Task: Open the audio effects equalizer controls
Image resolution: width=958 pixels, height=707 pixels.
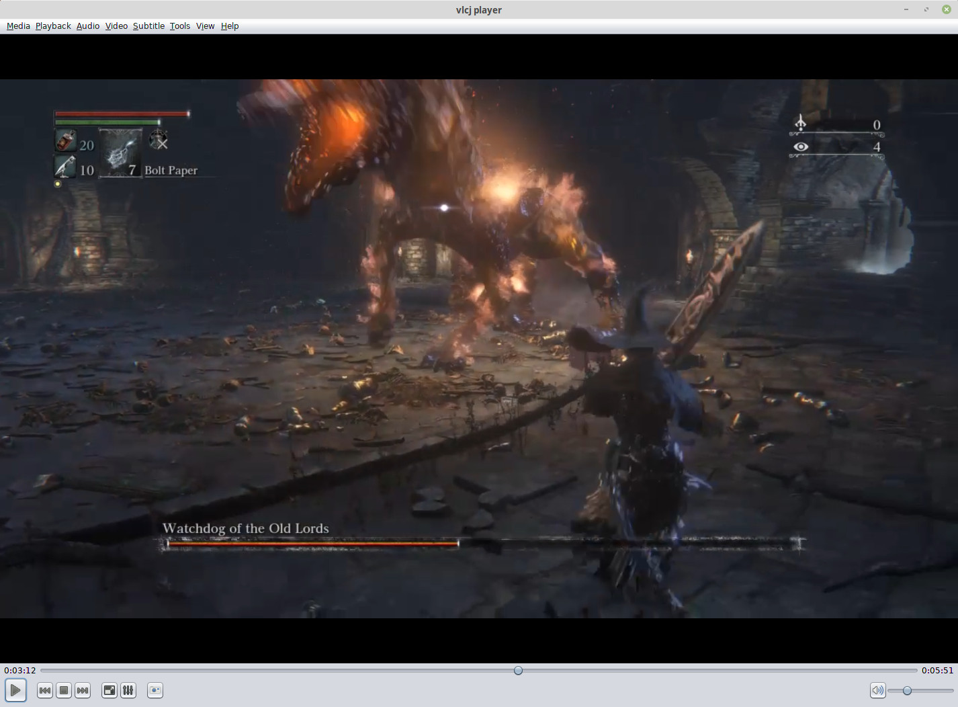Action: (128, 690)
